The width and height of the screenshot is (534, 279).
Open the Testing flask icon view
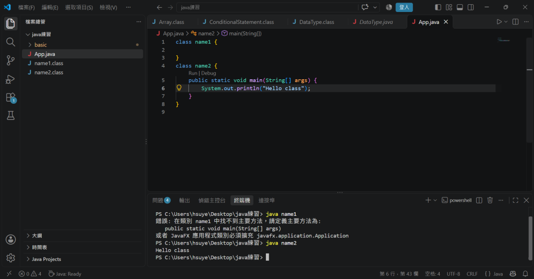click(10, 116)
